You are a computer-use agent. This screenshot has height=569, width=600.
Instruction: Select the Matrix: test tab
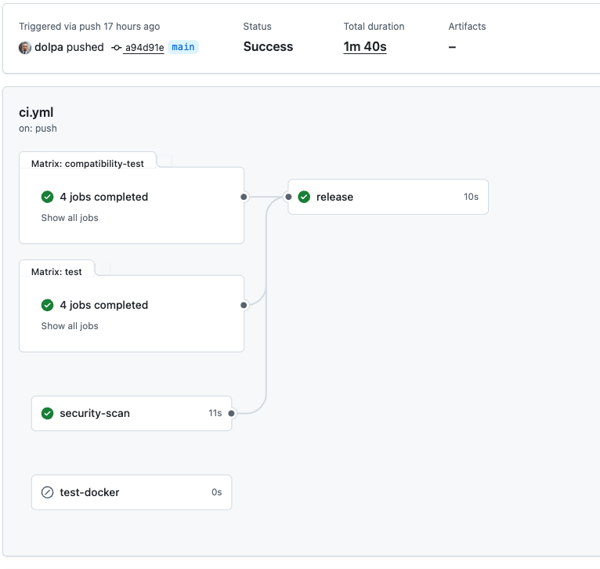pos(56,272)
